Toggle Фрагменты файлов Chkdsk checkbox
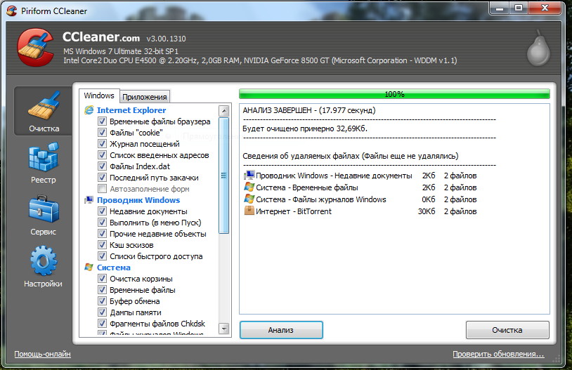The height and width of the screenshot is (370, 572). 102,324
